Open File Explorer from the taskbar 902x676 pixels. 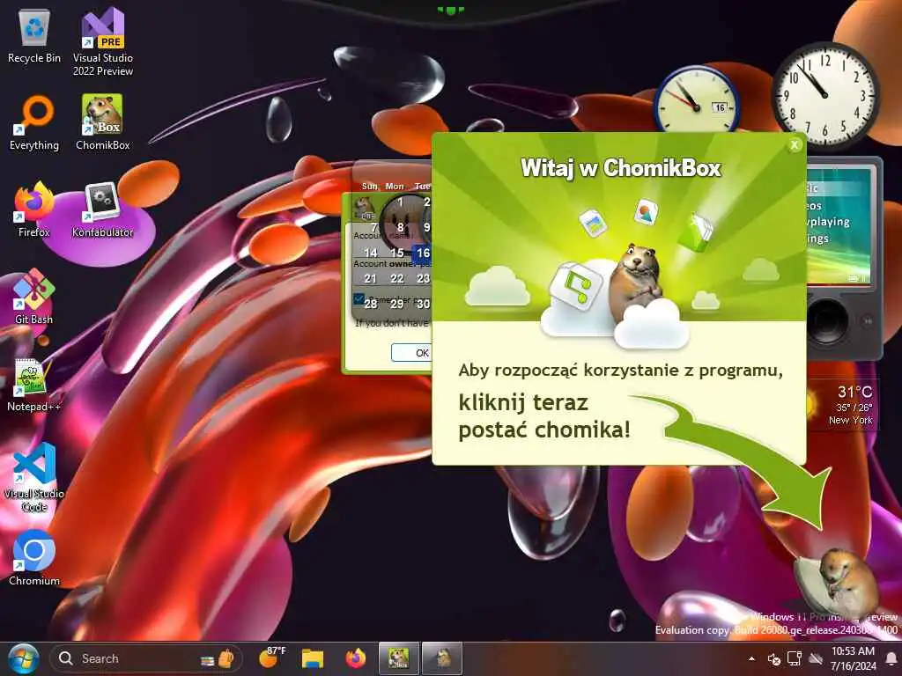pos(313,658)
